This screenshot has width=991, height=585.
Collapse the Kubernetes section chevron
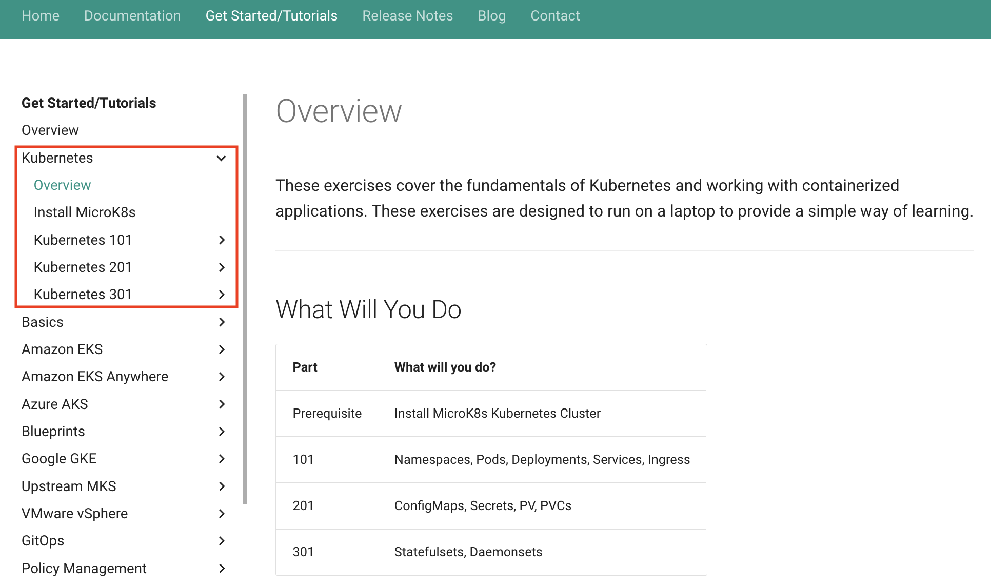tap(222, 158)
